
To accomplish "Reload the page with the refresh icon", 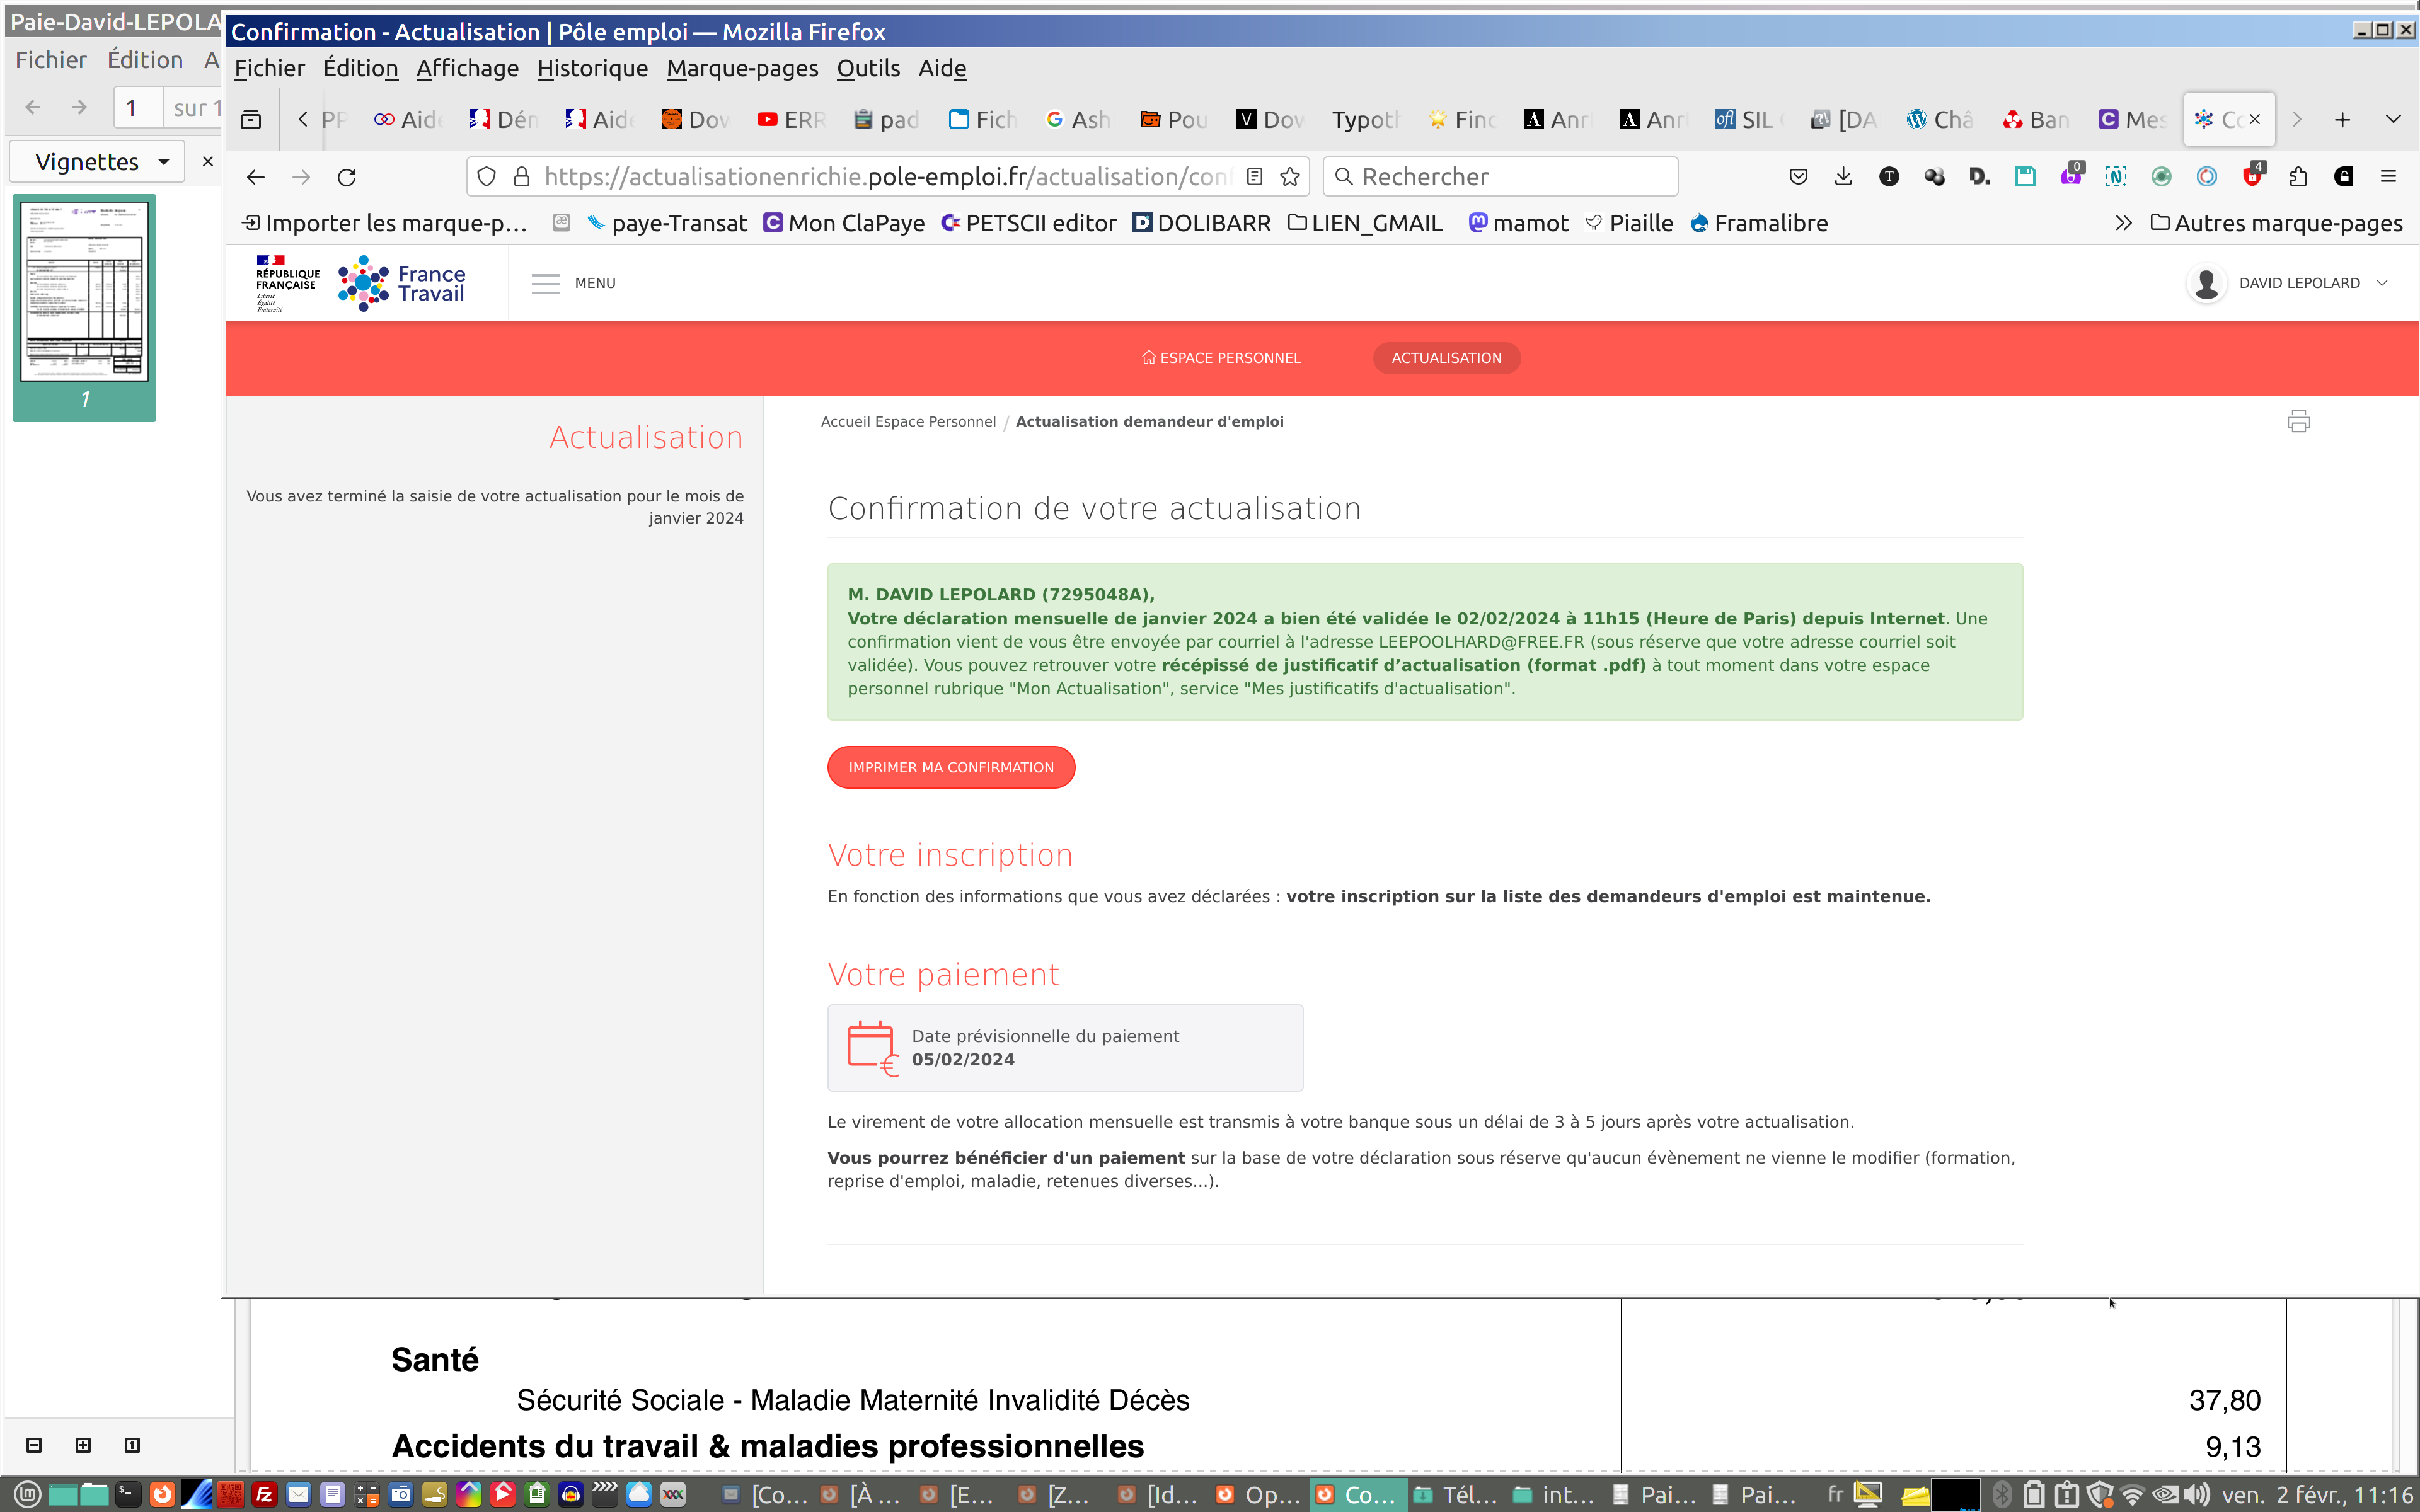I will (x=347, y=177).
